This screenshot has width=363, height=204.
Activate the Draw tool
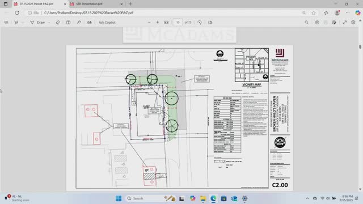[x=37, y=23]
